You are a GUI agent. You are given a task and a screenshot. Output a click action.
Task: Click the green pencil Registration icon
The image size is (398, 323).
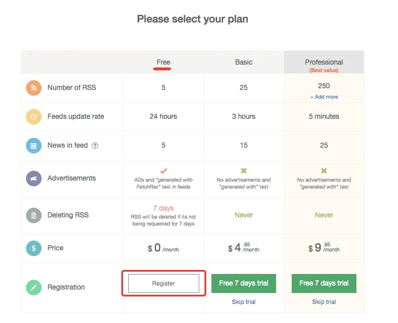coord(34,287)
